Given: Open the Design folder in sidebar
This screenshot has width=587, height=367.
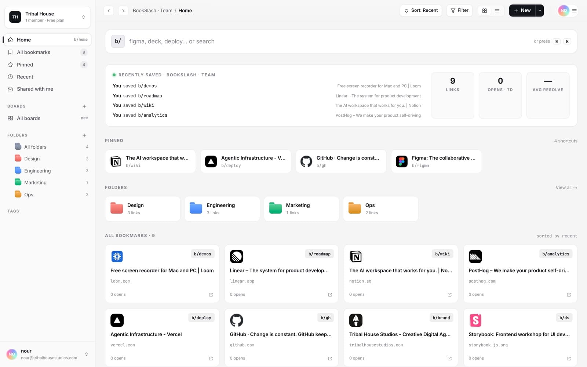Looking at the screenshot, I should tap(51, 159).
